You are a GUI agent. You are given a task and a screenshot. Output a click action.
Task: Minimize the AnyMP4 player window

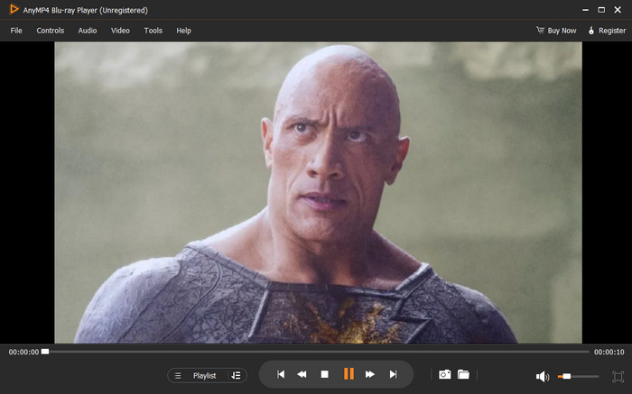coord(585,10)
